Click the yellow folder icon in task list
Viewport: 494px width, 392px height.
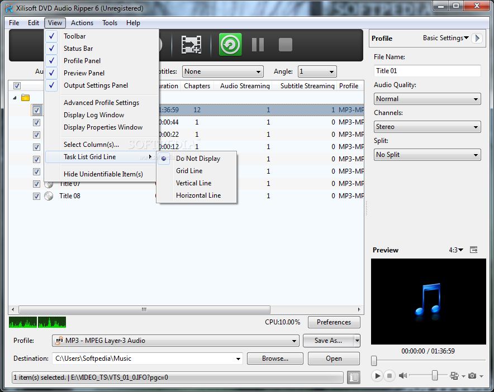26,98
